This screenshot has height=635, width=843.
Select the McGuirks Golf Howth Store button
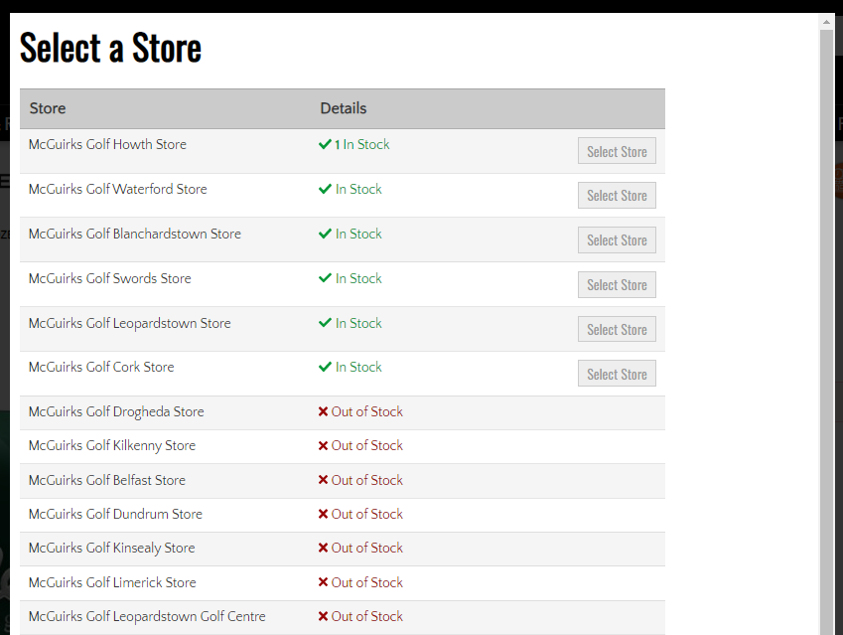click(x=617, y=151)
